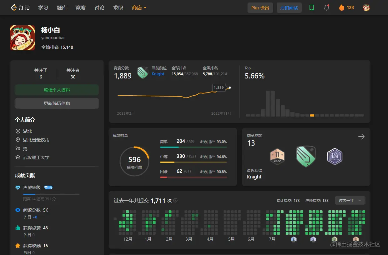Click the flame streak icon showing 123
The width and height of the screenshot is (388, 255).
[x=342, y=7]
